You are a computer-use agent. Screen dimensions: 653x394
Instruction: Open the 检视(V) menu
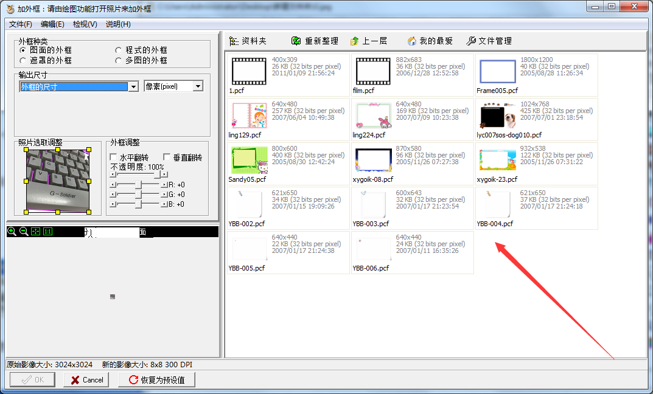pos(84,24)
